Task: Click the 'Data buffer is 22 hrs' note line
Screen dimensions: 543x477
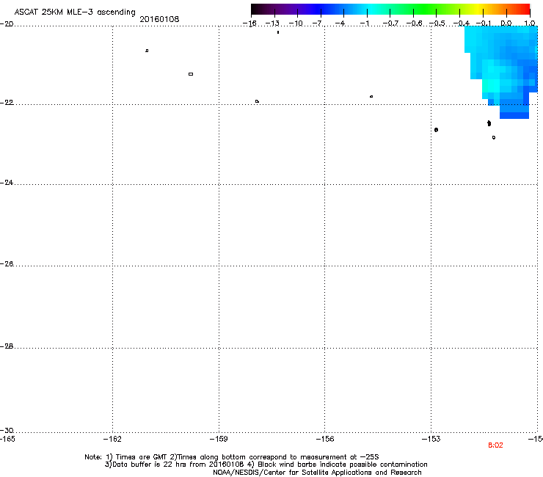Action: tap(266, 465)
